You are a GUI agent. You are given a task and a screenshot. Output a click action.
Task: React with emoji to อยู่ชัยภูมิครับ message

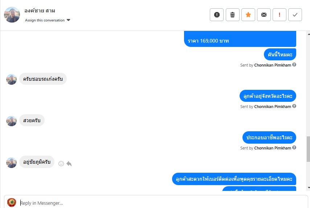(x=61, y=164)
